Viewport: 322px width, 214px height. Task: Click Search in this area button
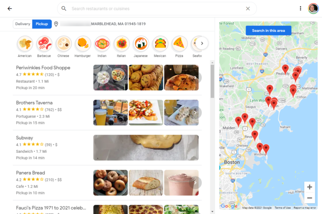tap(268, 30)
